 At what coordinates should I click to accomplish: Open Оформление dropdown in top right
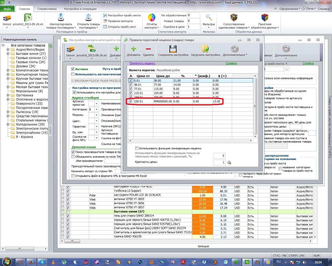(289, 9)
